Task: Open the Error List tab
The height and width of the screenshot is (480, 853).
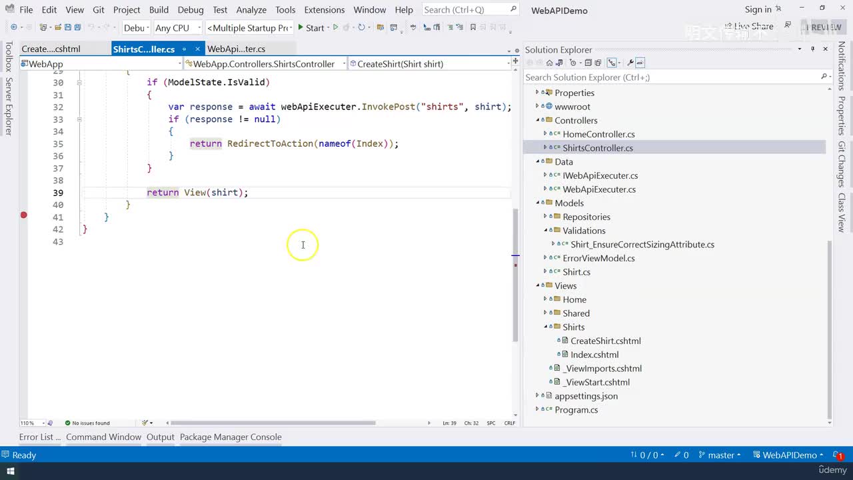Action: [40, 437]
